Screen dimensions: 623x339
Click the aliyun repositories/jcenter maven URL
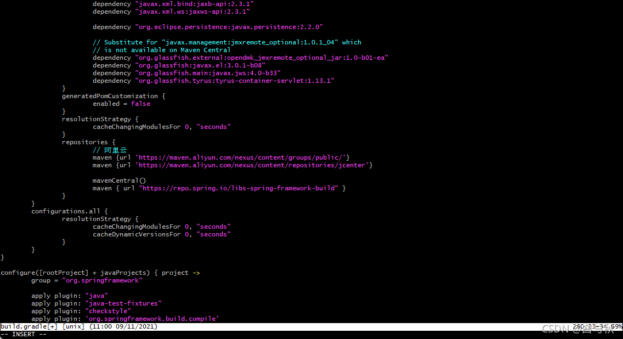pos(252,165)
